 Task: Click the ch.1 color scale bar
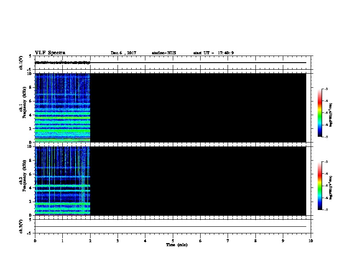click(320, 113)
